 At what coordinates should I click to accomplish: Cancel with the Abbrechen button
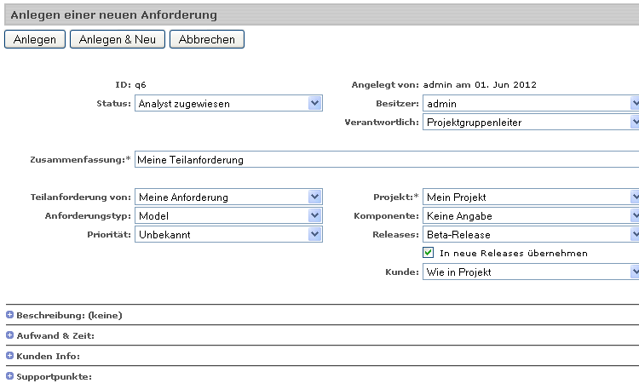click(x=207, y=39)
